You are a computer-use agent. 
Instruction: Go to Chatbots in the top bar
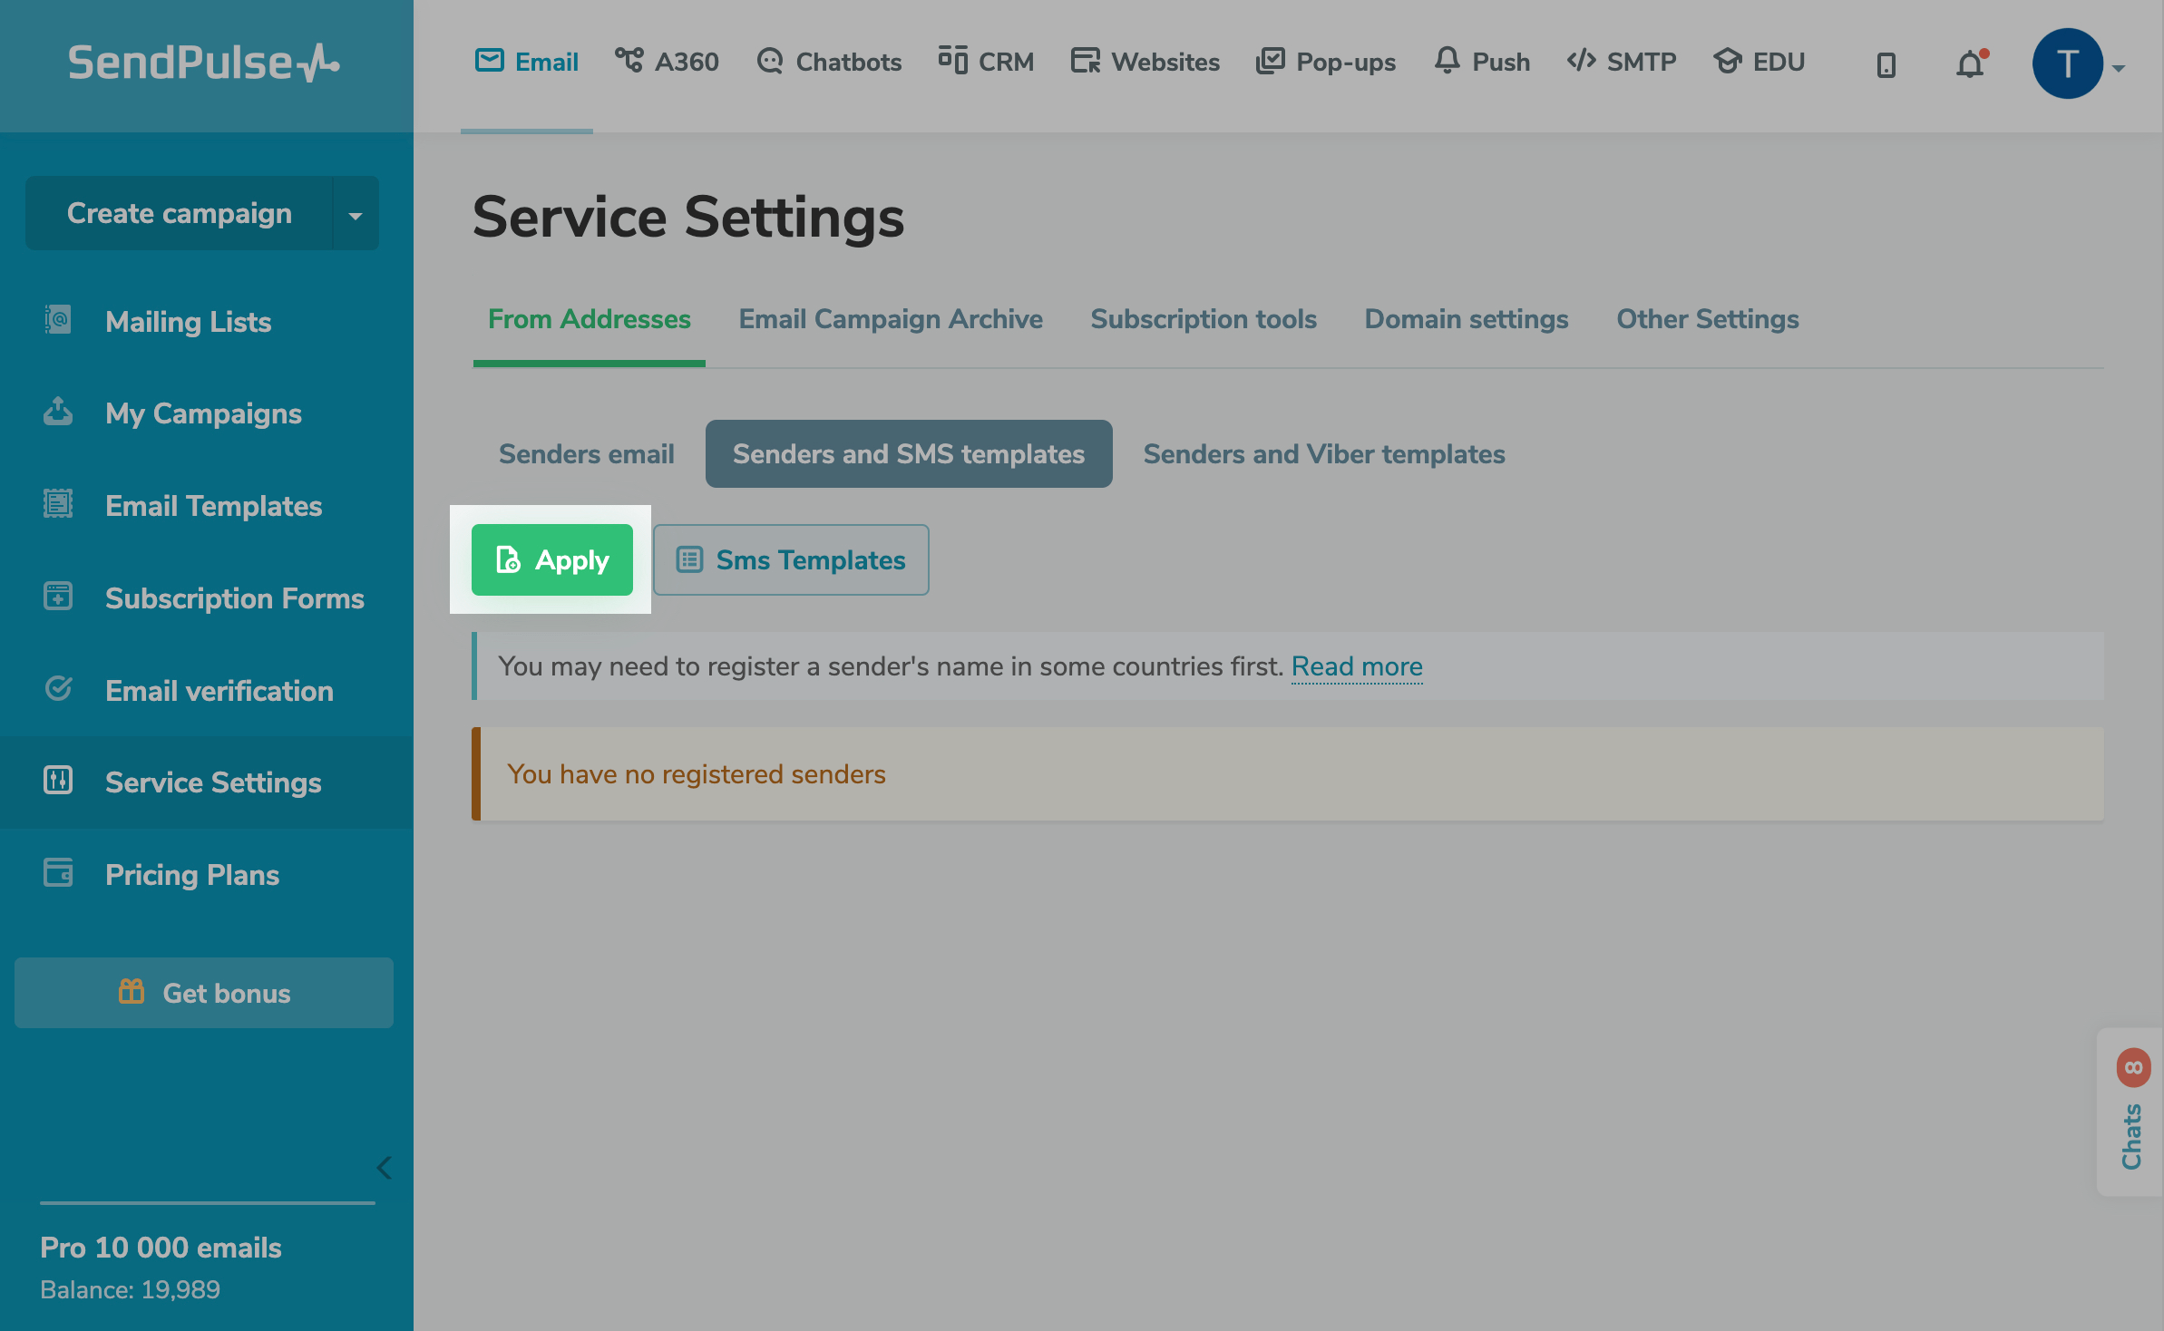829,62
